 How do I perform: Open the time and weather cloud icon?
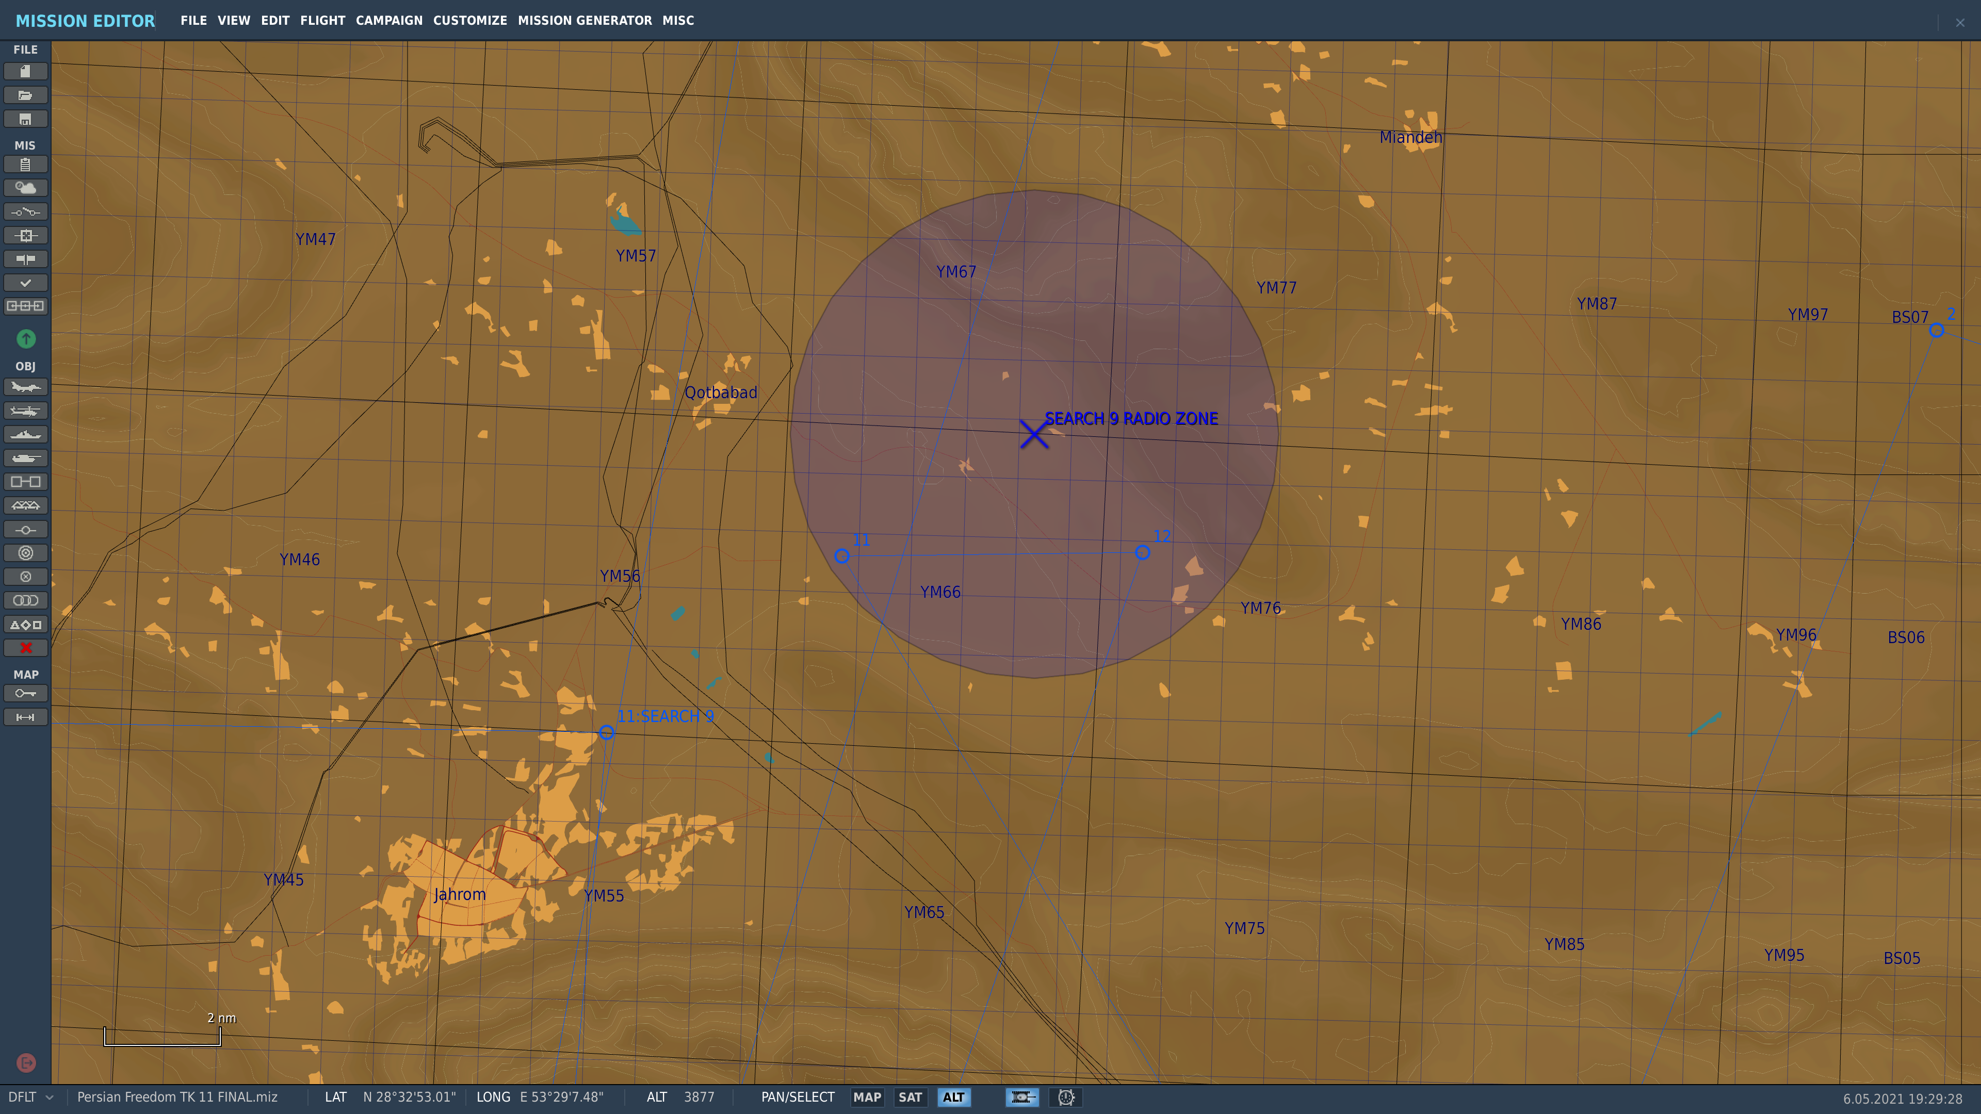25,188
